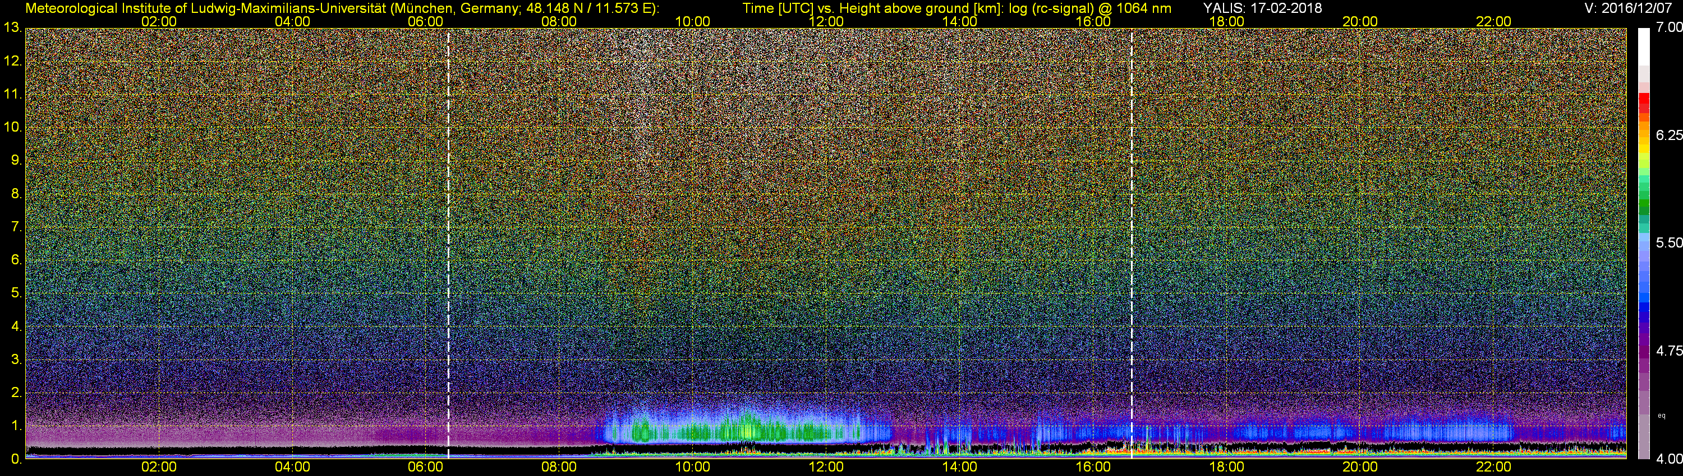Click the 10 km height axis label

[x=12, y=127]
